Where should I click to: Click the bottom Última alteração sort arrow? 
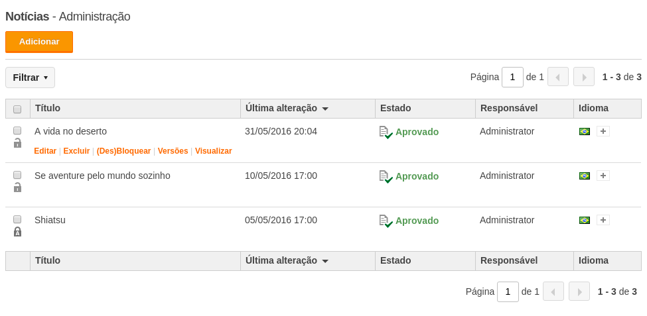click(325, 261)
